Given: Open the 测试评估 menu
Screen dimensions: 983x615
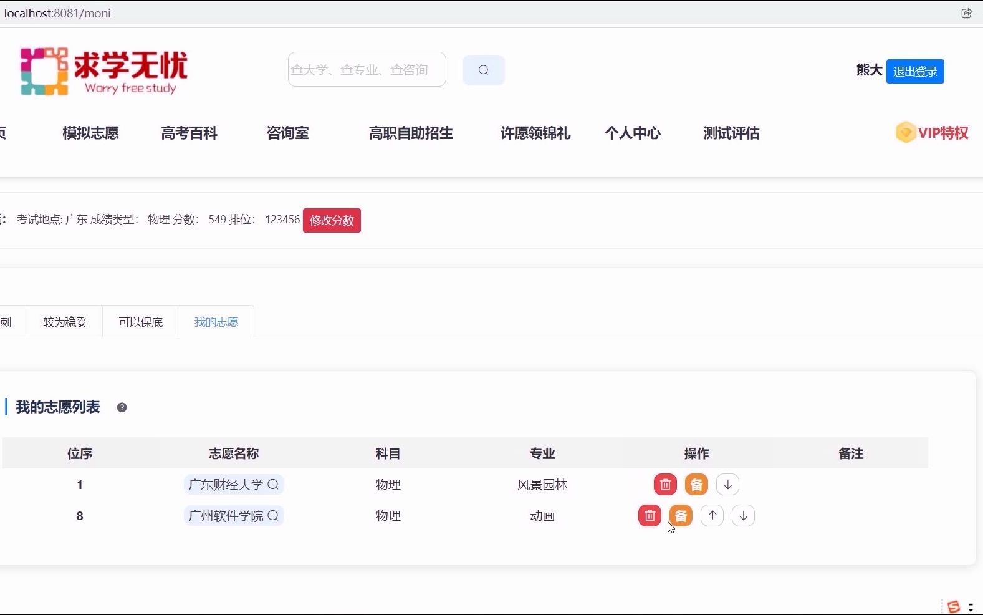Looking at the screenshot, I should pyautogui.click(x=731, y=133).
